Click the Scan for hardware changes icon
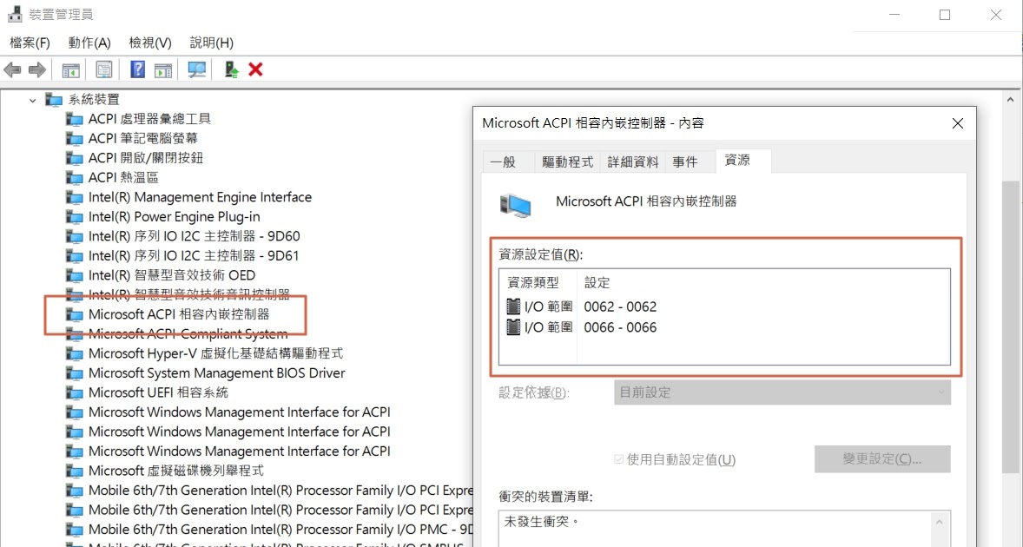Image resolution: width=1023 pixels, height=547 pixels. 195,69
